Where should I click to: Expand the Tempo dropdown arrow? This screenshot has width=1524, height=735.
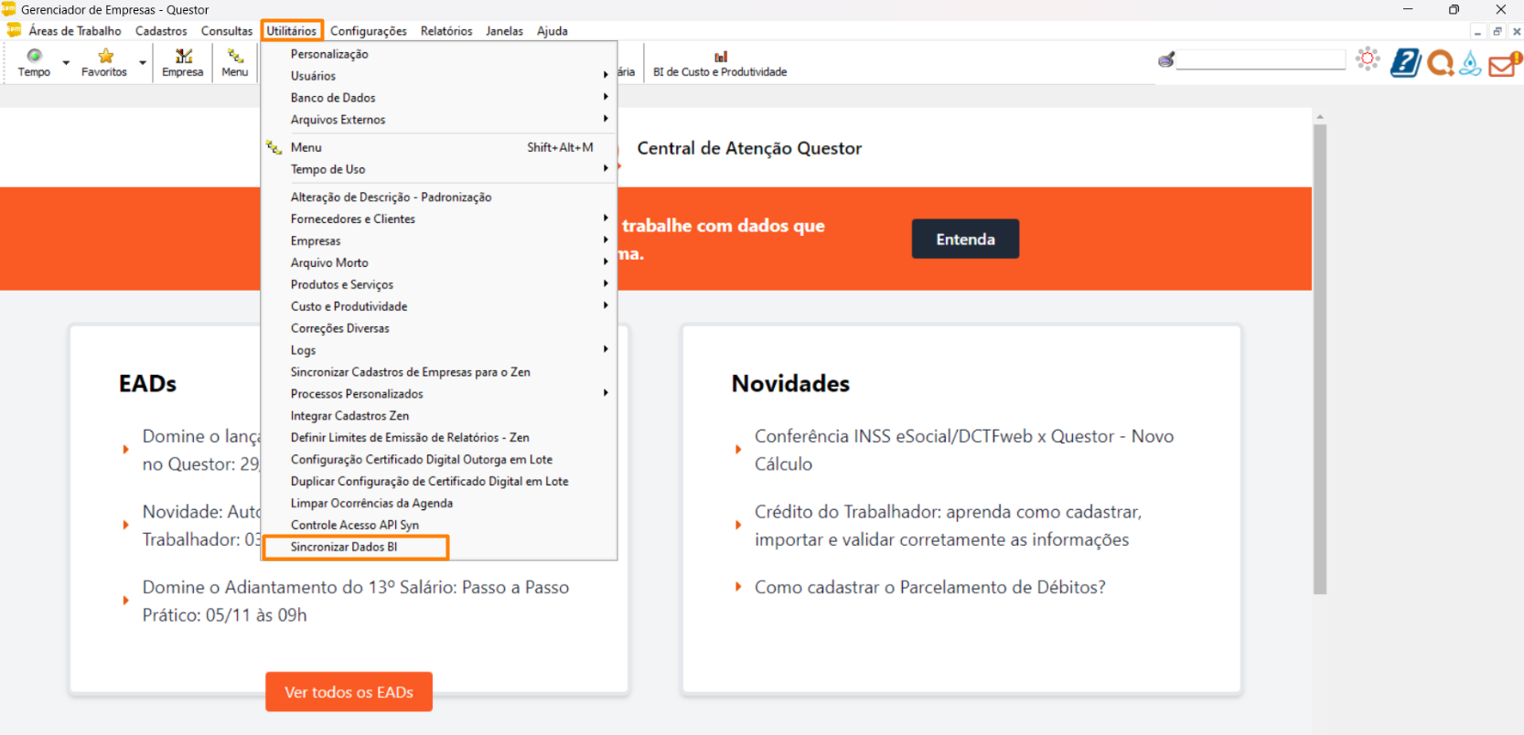[x=66, y=63]
